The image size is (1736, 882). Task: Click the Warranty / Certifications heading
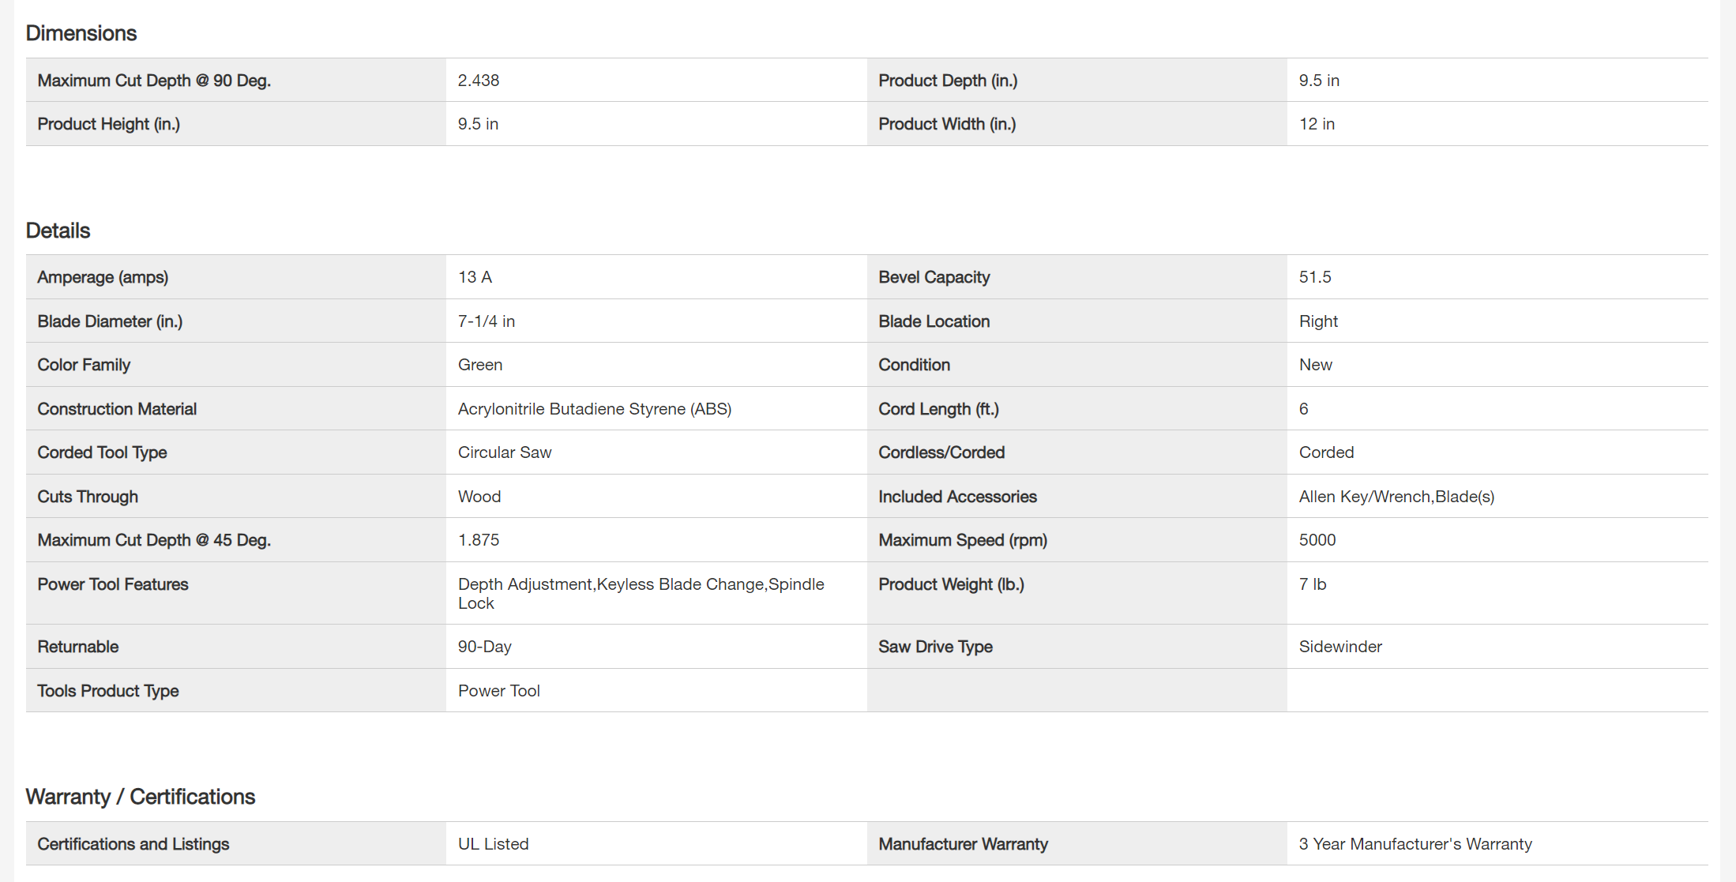140,797
